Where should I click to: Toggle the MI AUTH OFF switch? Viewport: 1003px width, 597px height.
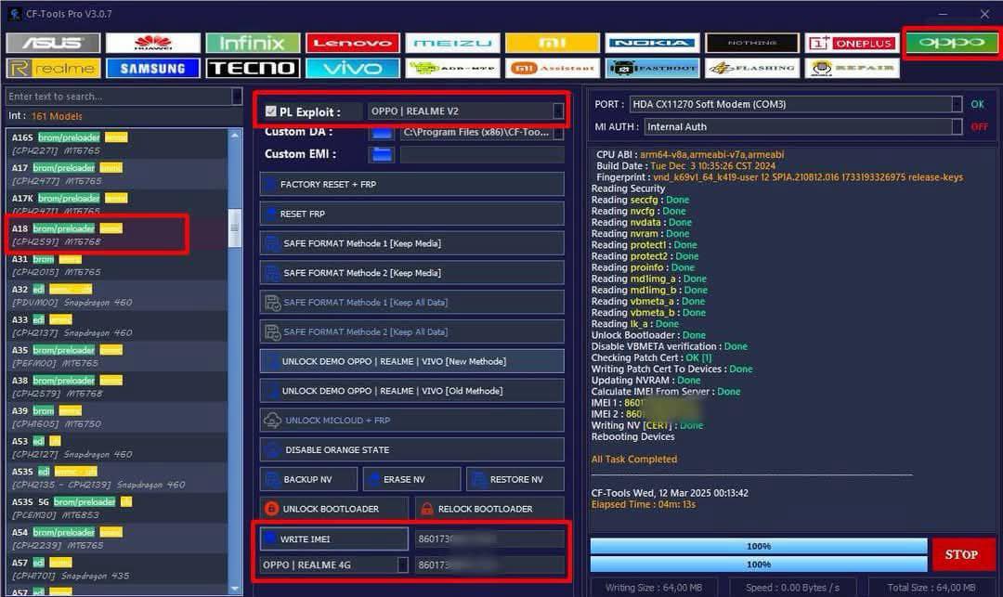click(979, 126)
